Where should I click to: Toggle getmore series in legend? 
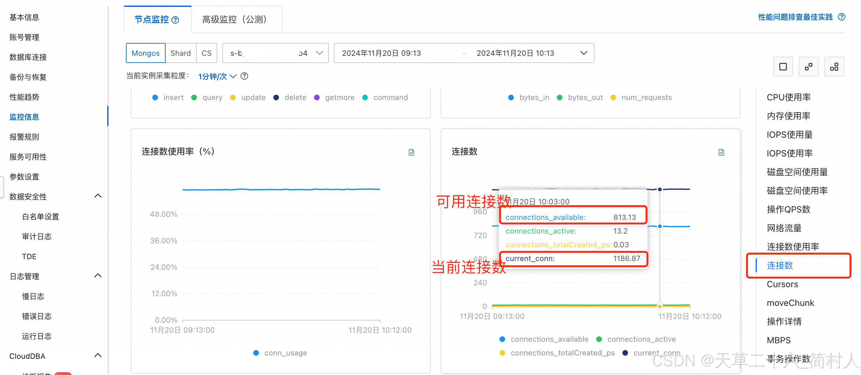pos(334,97)
